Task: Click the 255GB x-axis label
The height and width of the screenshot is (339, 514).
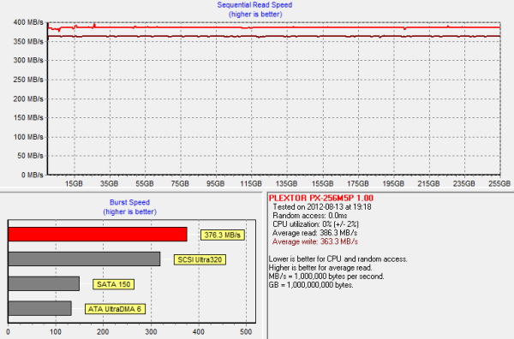Action: [499, 184]
